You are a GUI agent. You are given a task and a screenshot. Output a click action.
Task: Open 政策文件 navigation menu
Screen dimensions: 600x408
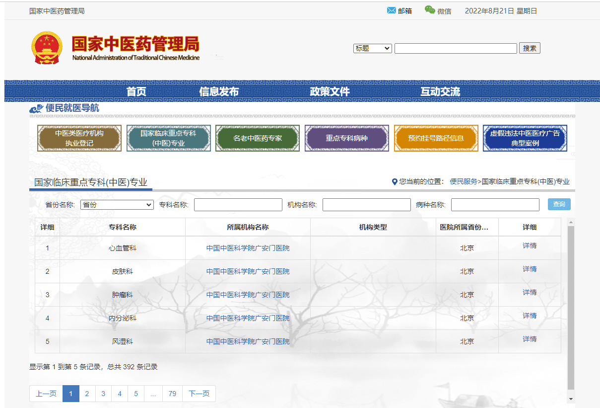(x=330, y=91)
